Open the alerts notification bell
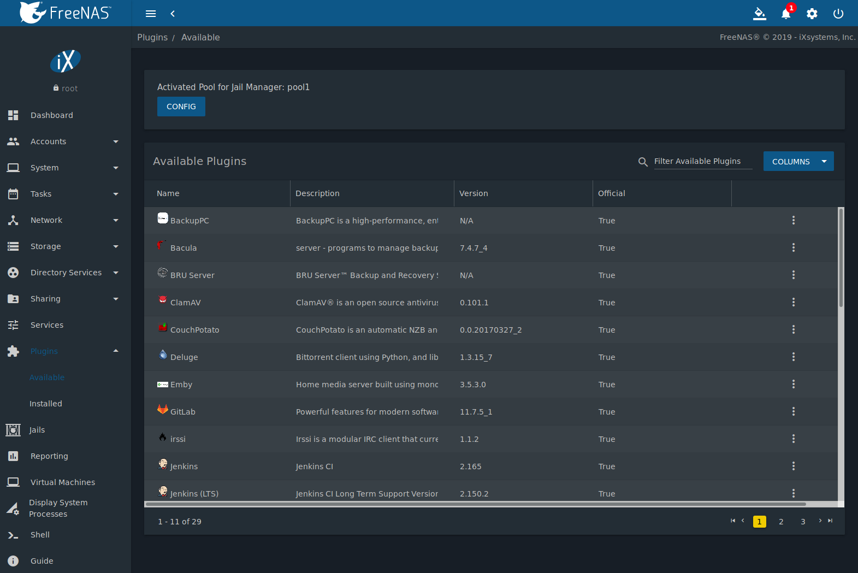 pyautogui.click(x=786, y=14)
